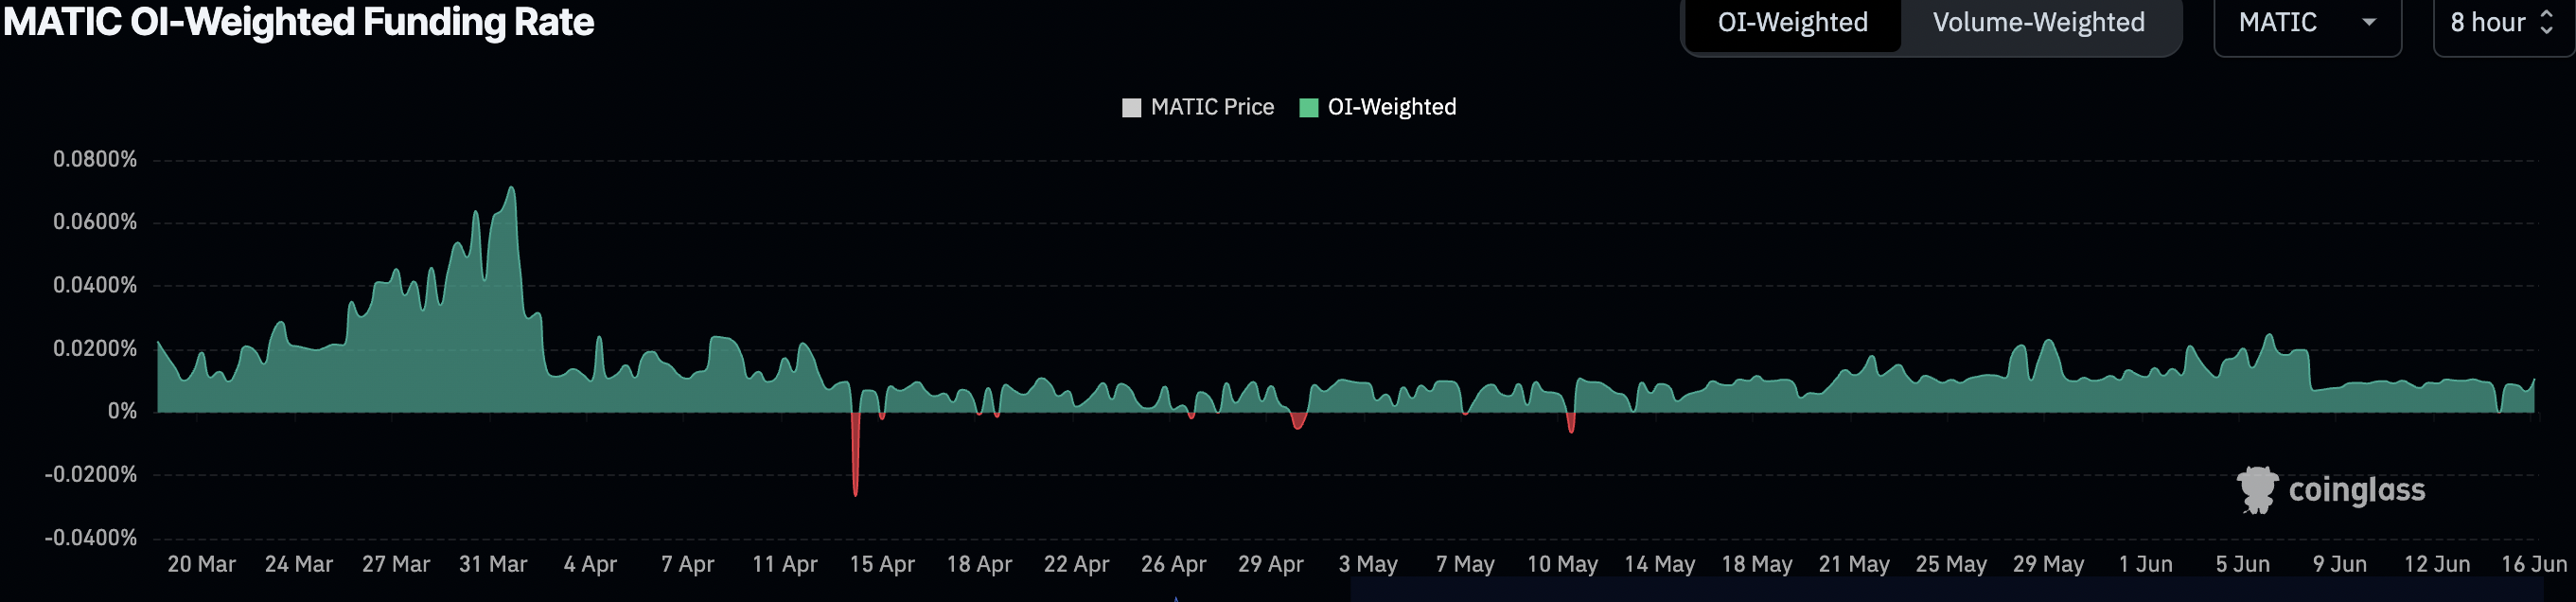The height and width of the screenshot is (602, 2576).
Task: Click the 15 Apr date label
Action: pyautogui.click(x=882, y=564)
